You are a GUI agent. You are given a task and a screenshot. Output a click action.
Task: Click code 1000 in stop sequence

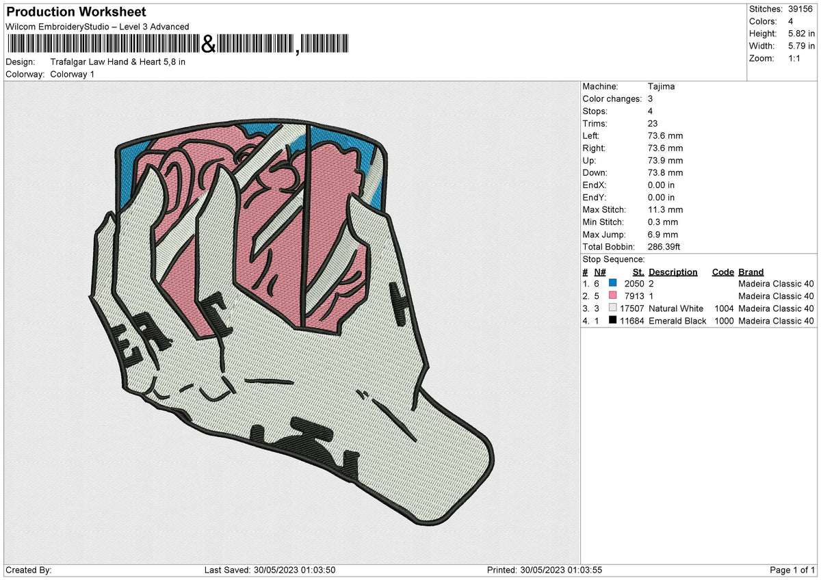click(723, 321)
